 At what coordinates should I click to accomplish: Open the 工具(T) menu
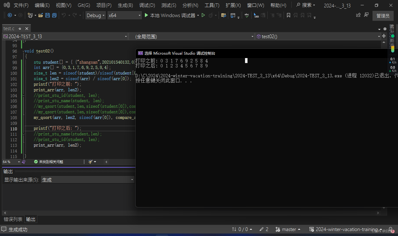pyautogui.click(x=212, y=5)
